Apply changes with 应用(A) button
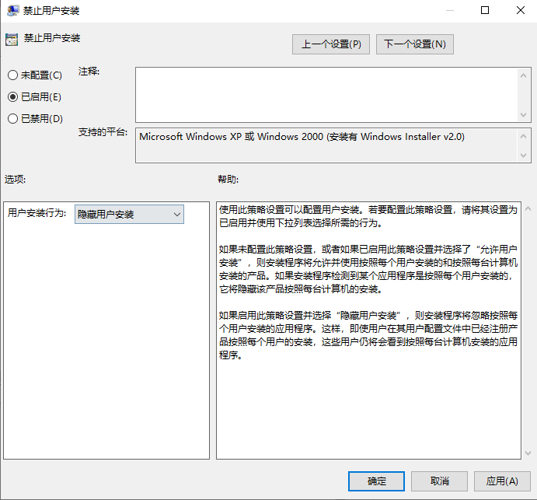 [501, 481]
